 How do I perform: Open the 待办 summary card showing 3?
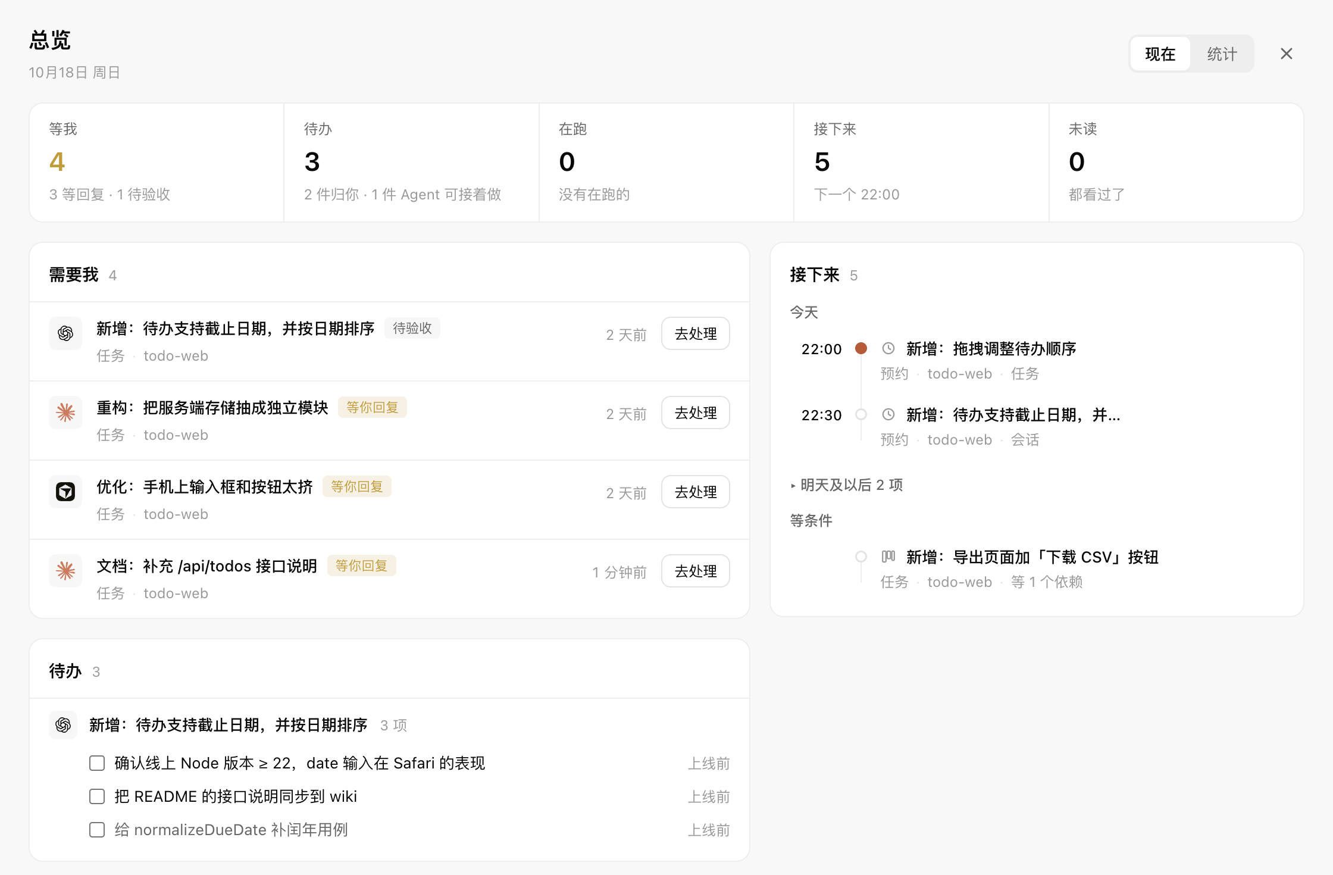[x=412, y=162]
